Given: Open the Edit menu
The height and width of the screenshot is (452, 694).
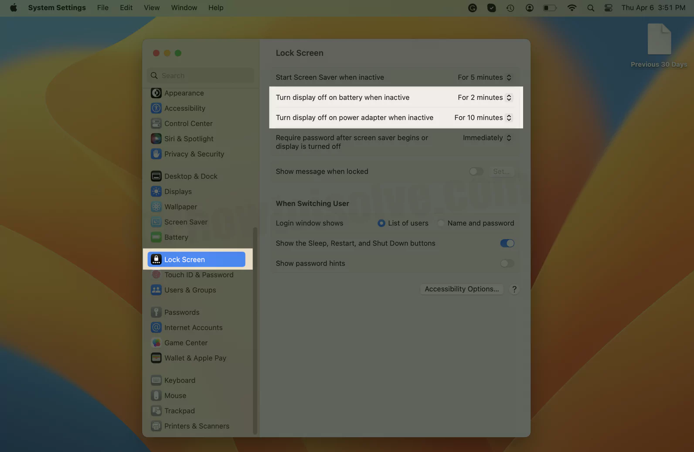Looking at the screenshot, I should [126, 8].
